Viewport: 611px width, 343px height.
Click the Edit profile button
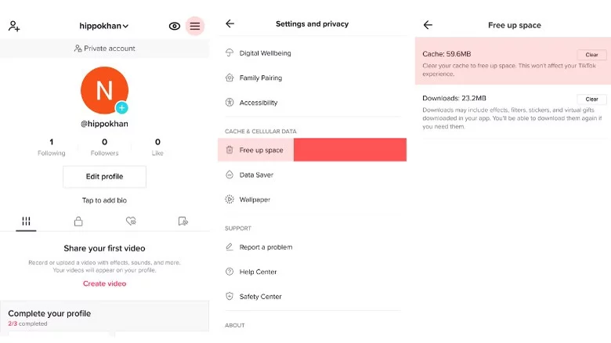(x=104, y=177)
